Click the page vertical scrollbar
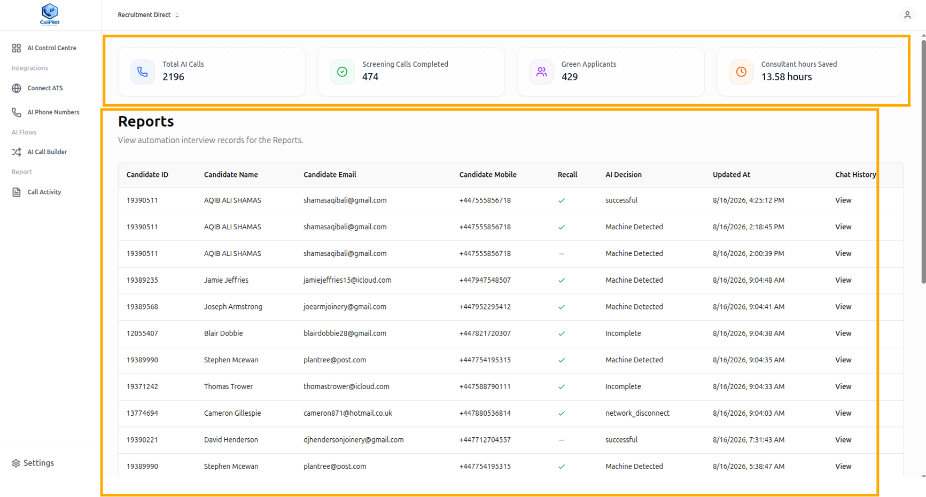The height and width of the screenshot is (497, 926). (923, 162)
